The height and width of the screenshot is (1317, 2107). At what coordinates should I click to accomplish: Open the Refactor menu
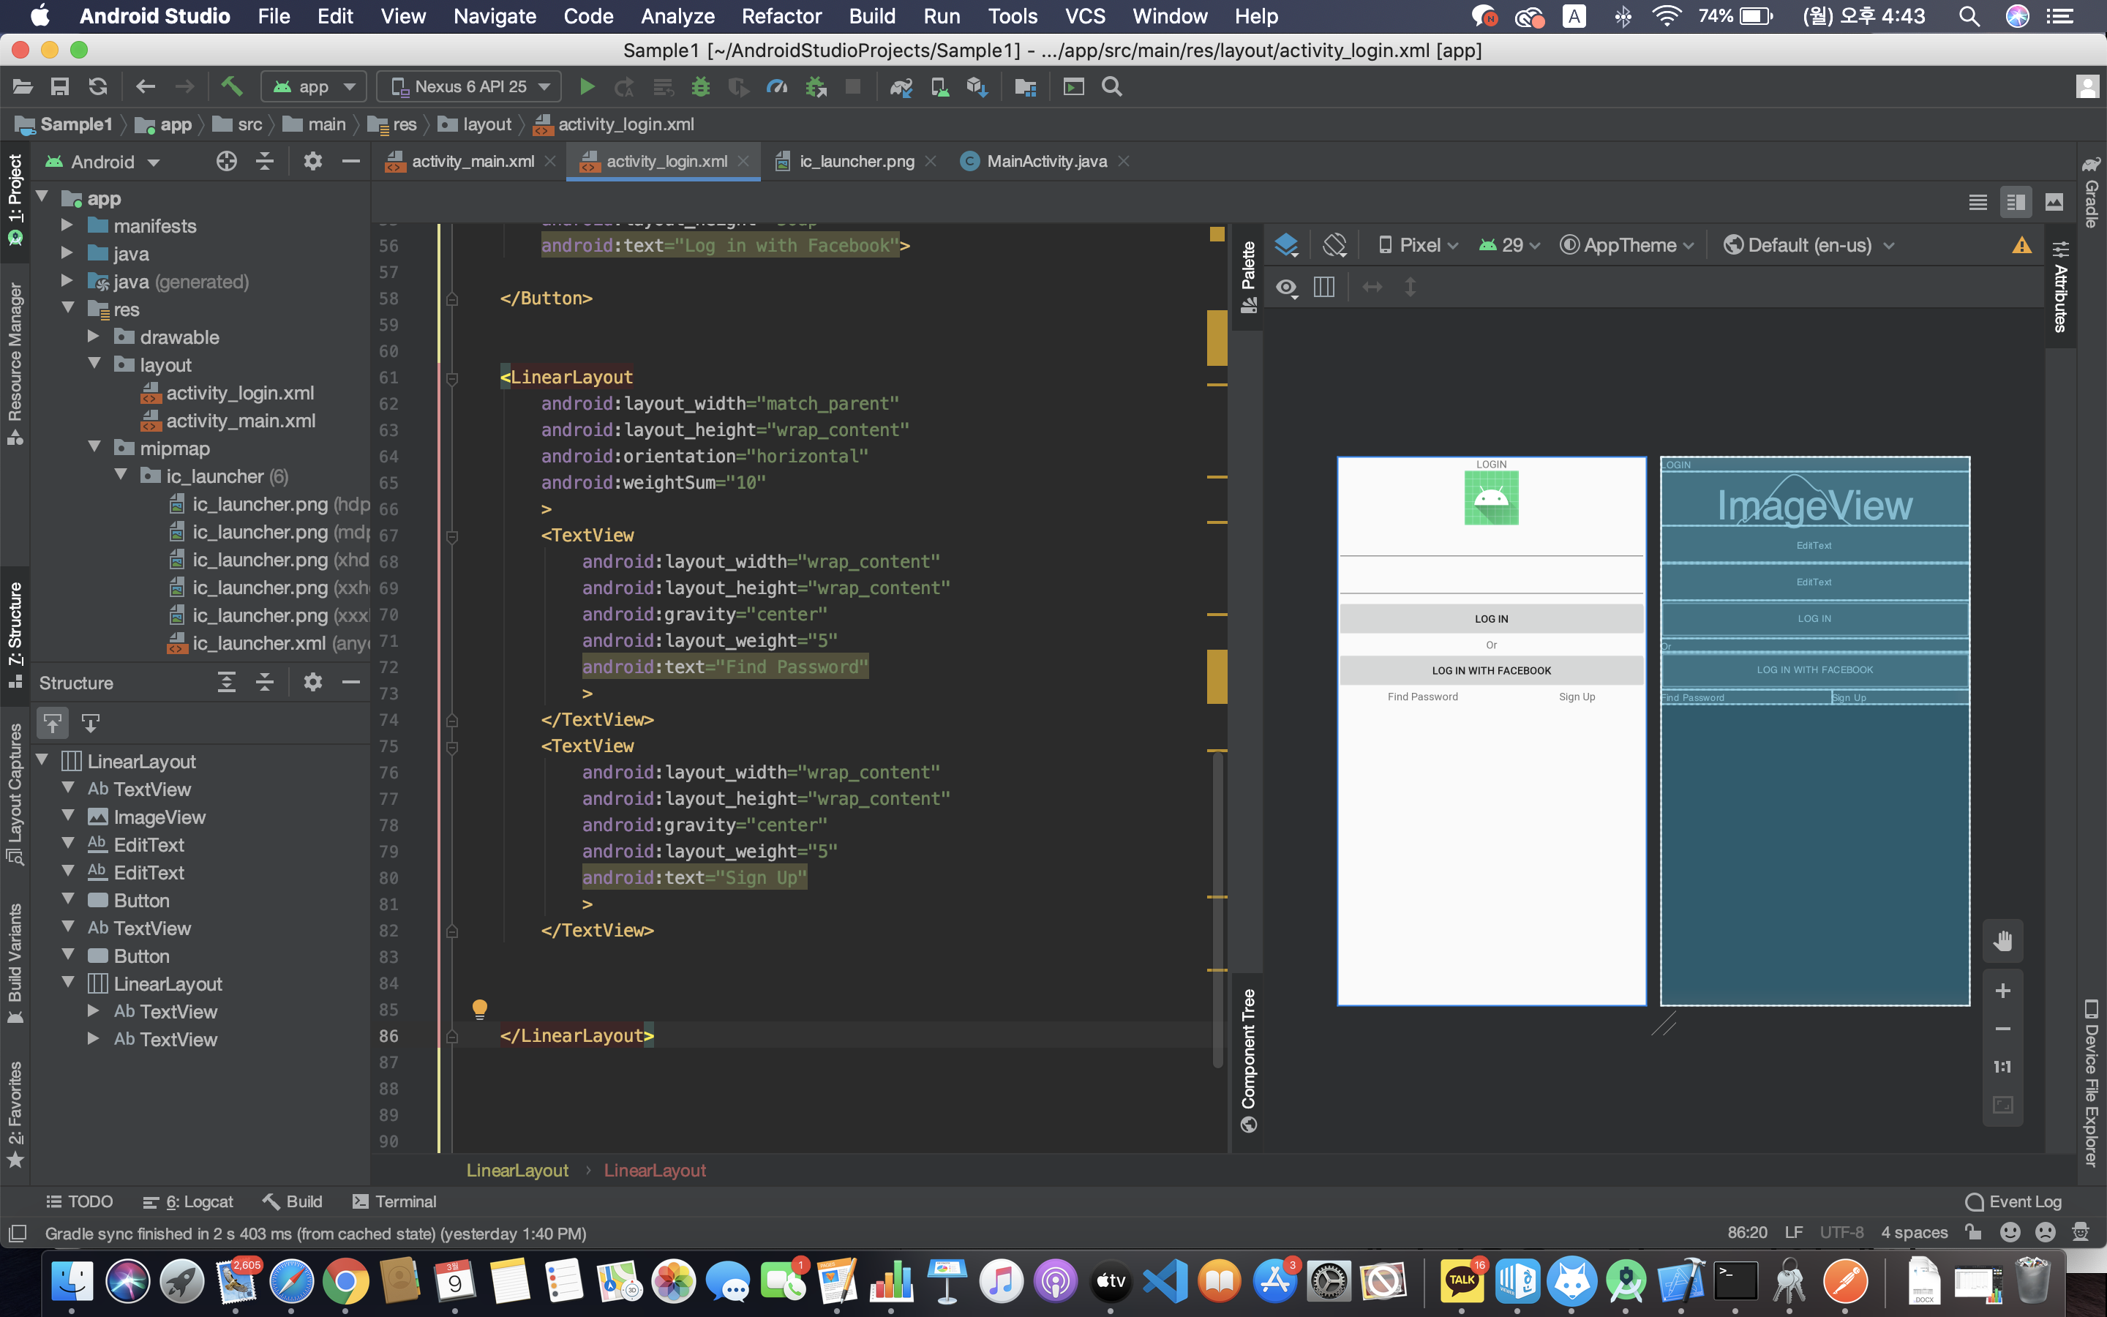[x=781, y=15]
